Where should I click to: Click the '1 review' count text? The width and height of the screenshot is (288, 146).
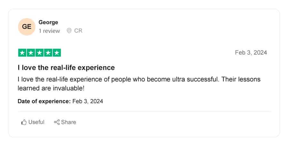[x=49, y=31]
